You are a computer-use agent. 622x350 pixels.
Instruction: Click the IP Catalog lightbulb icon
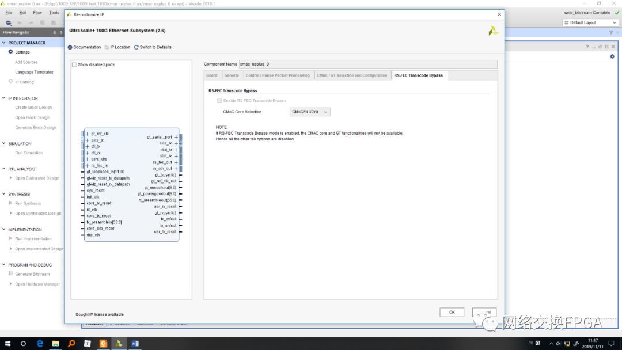(11, 82)
